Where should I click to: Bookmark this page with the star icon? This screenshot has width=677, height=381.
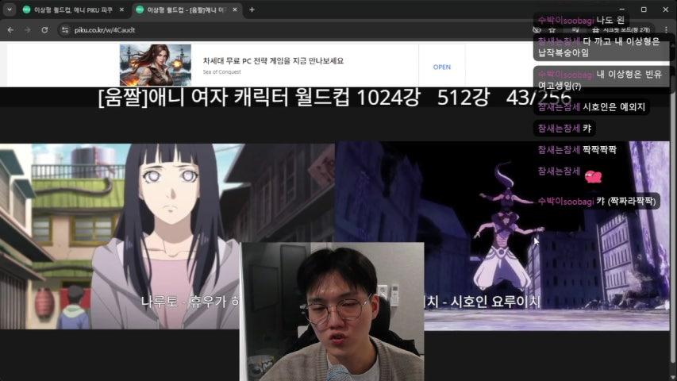[551, 29]
